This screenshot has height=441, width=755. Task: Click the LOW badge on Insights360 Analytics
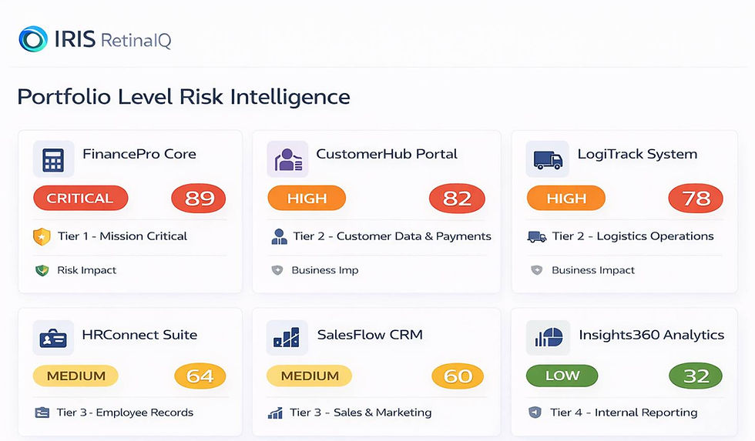click(562, 376)
